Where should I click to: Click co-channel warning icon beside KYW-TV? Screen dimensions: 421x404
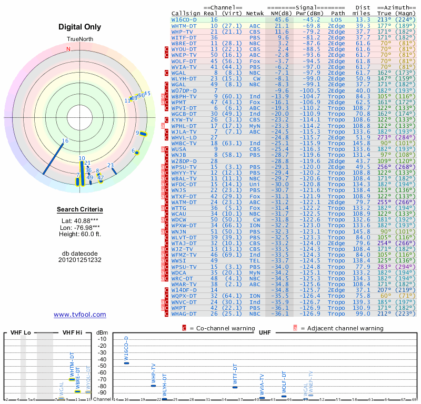click(167, 120)
